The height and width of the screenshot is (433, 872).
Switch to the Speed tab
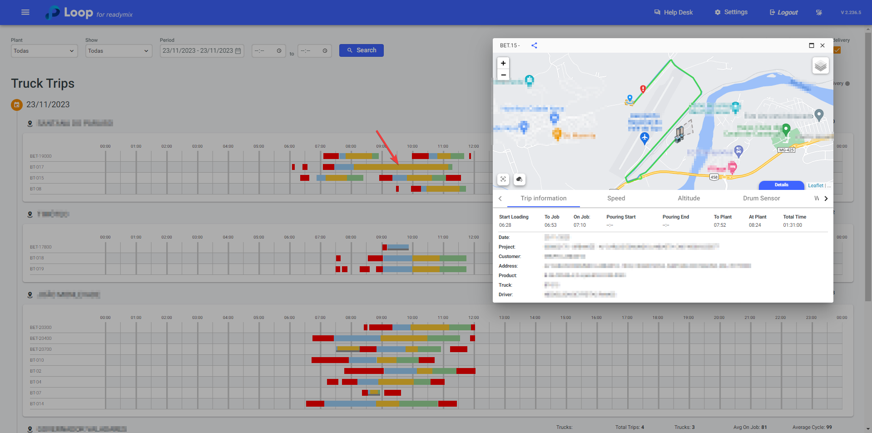616,199
